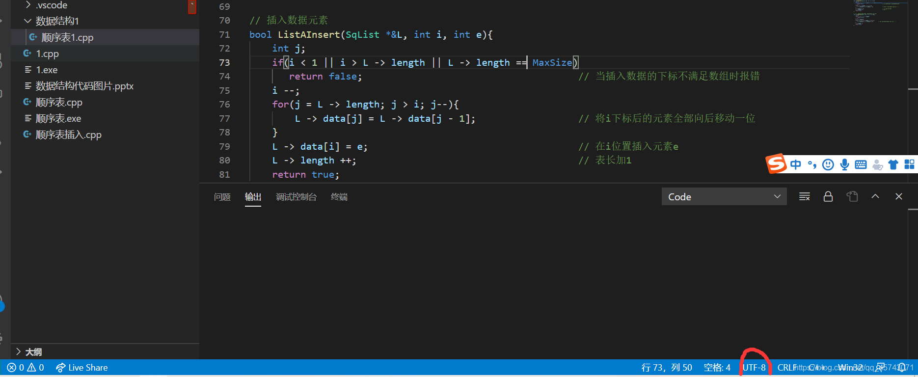Open the warnings count in status bar
Viewport: 918px width, 377px height.
[36, 368]
